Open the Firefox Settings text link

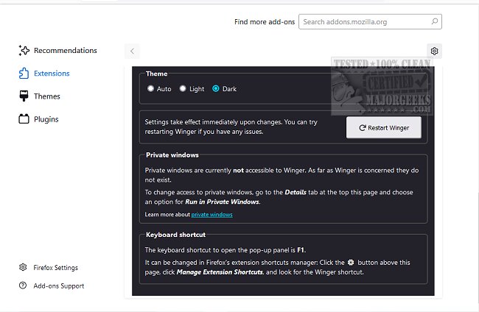click(x=56, y=268)
